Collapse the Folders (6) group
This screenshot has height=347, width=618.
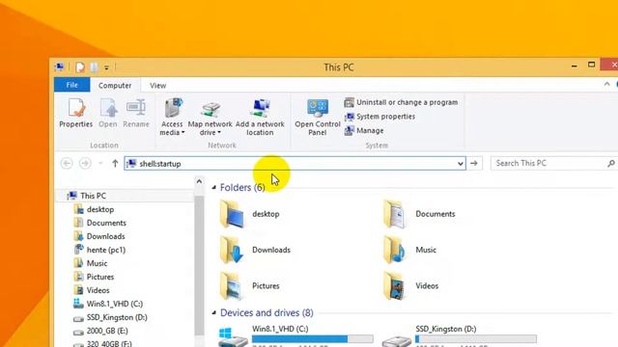(214, 187)
